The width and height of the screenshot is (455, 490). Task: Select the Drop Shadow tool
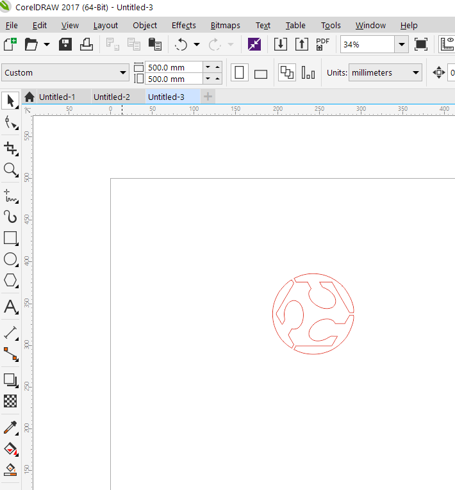tap(11, 380)
